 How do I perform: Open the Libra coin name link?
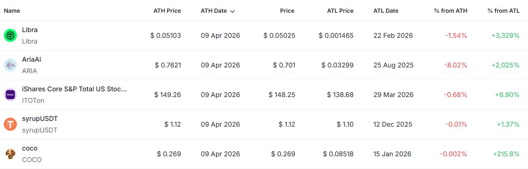point(30,30)
